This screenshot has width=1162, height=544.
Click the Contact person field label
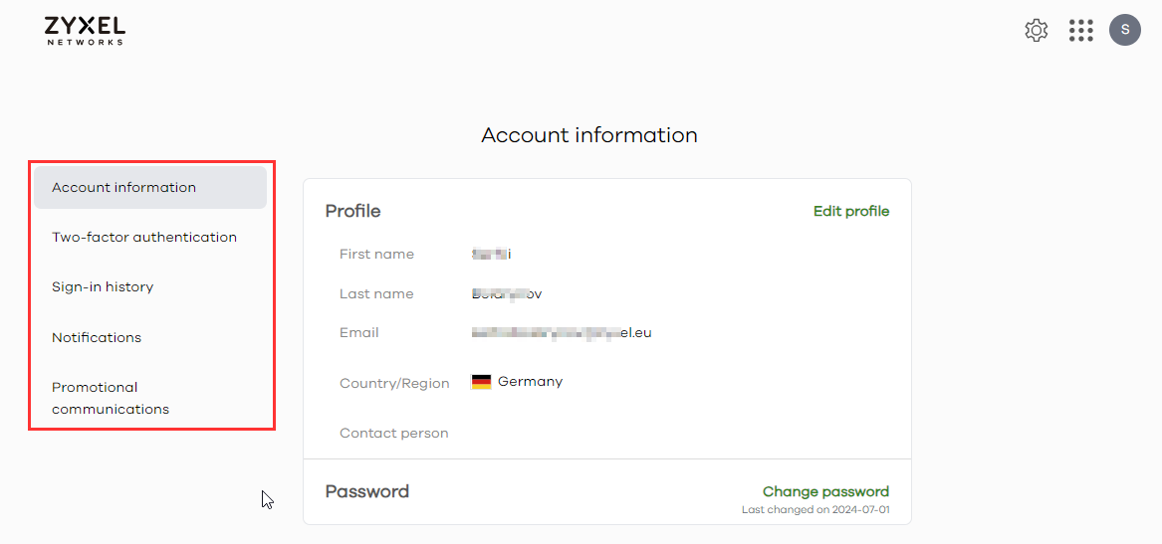393,434
